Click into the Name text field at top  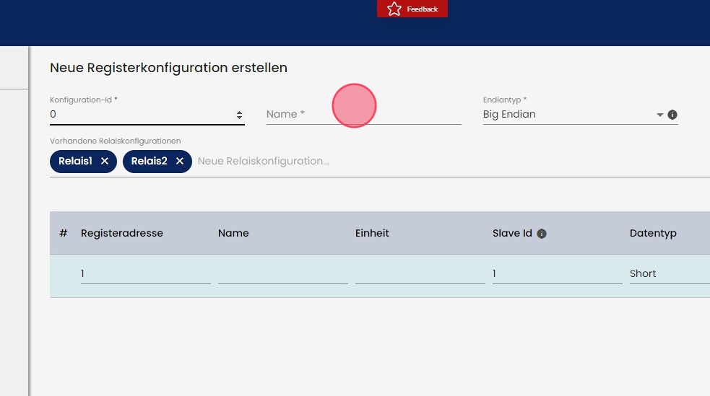[363, 114]
